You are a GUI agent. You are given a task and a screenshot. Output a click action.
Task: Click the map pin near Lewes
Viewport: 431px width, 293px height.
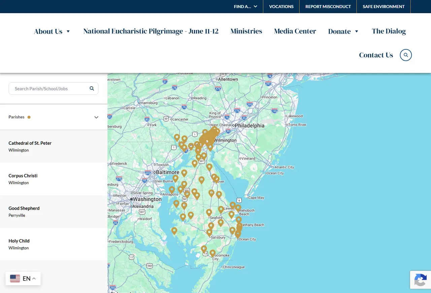click(x=233, y=205)
